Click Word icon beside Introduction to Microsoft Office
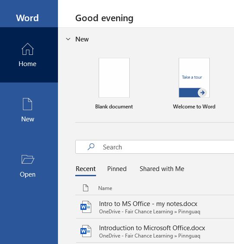 [x=86, y=231]
